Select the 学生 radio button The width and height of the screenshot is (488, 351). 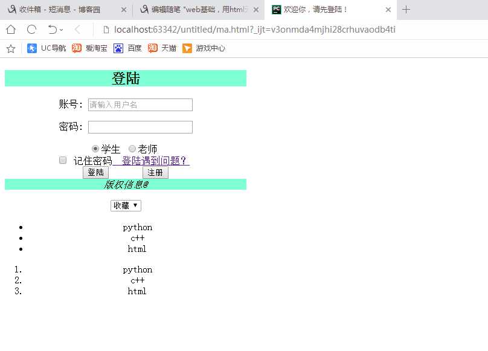click(x=95, y=149)
